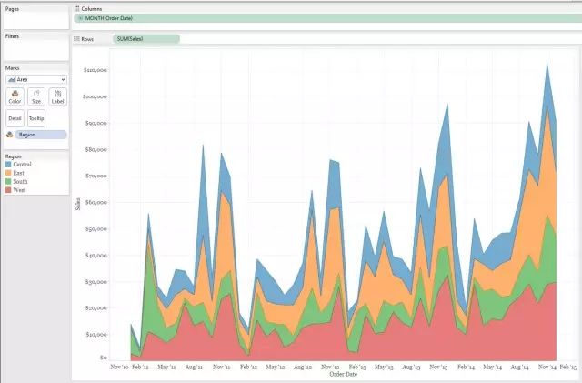Click the Aug '13 axis label
This screenshot has width=582, height=383.
411,367
